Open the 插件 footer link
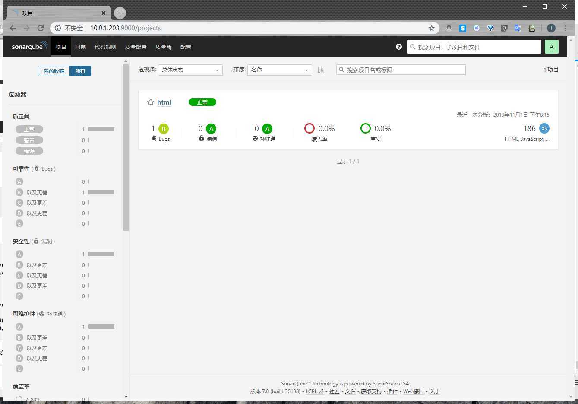This screenshot has width=578, height=404. click(392, 391)
